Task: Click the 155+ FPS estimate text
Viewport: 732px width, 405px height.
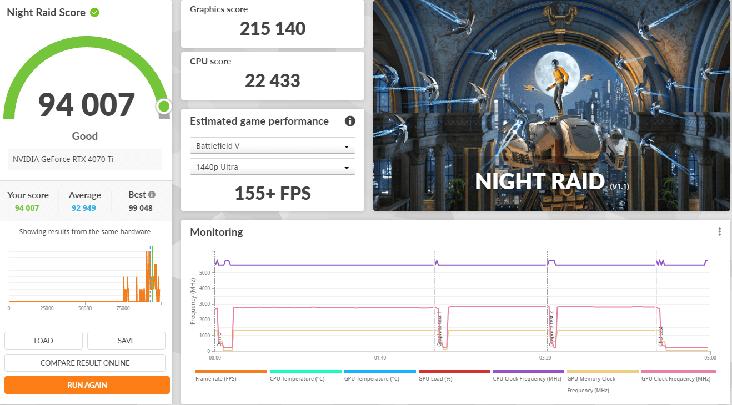Action: pyautogui.click(x=273, y=193)
